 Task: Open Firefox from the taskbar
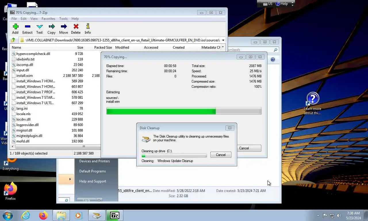point(43,215)
